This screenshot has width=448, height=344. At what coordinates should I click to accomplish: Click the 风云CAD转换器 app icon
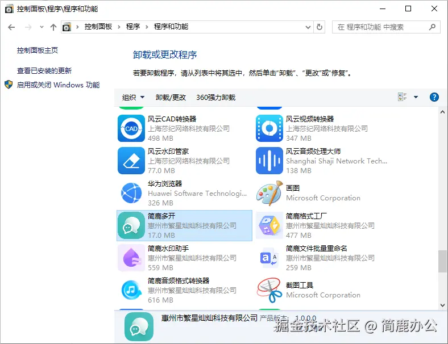tap(131, 128)
